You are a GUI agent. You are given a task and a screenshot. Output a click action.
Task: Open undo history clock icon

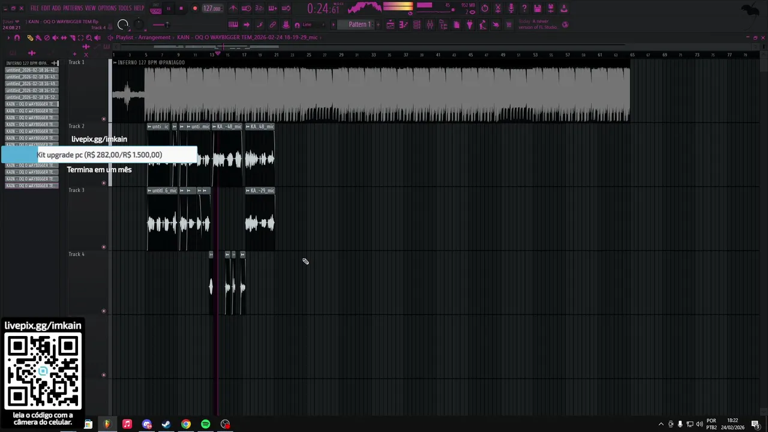485,8
